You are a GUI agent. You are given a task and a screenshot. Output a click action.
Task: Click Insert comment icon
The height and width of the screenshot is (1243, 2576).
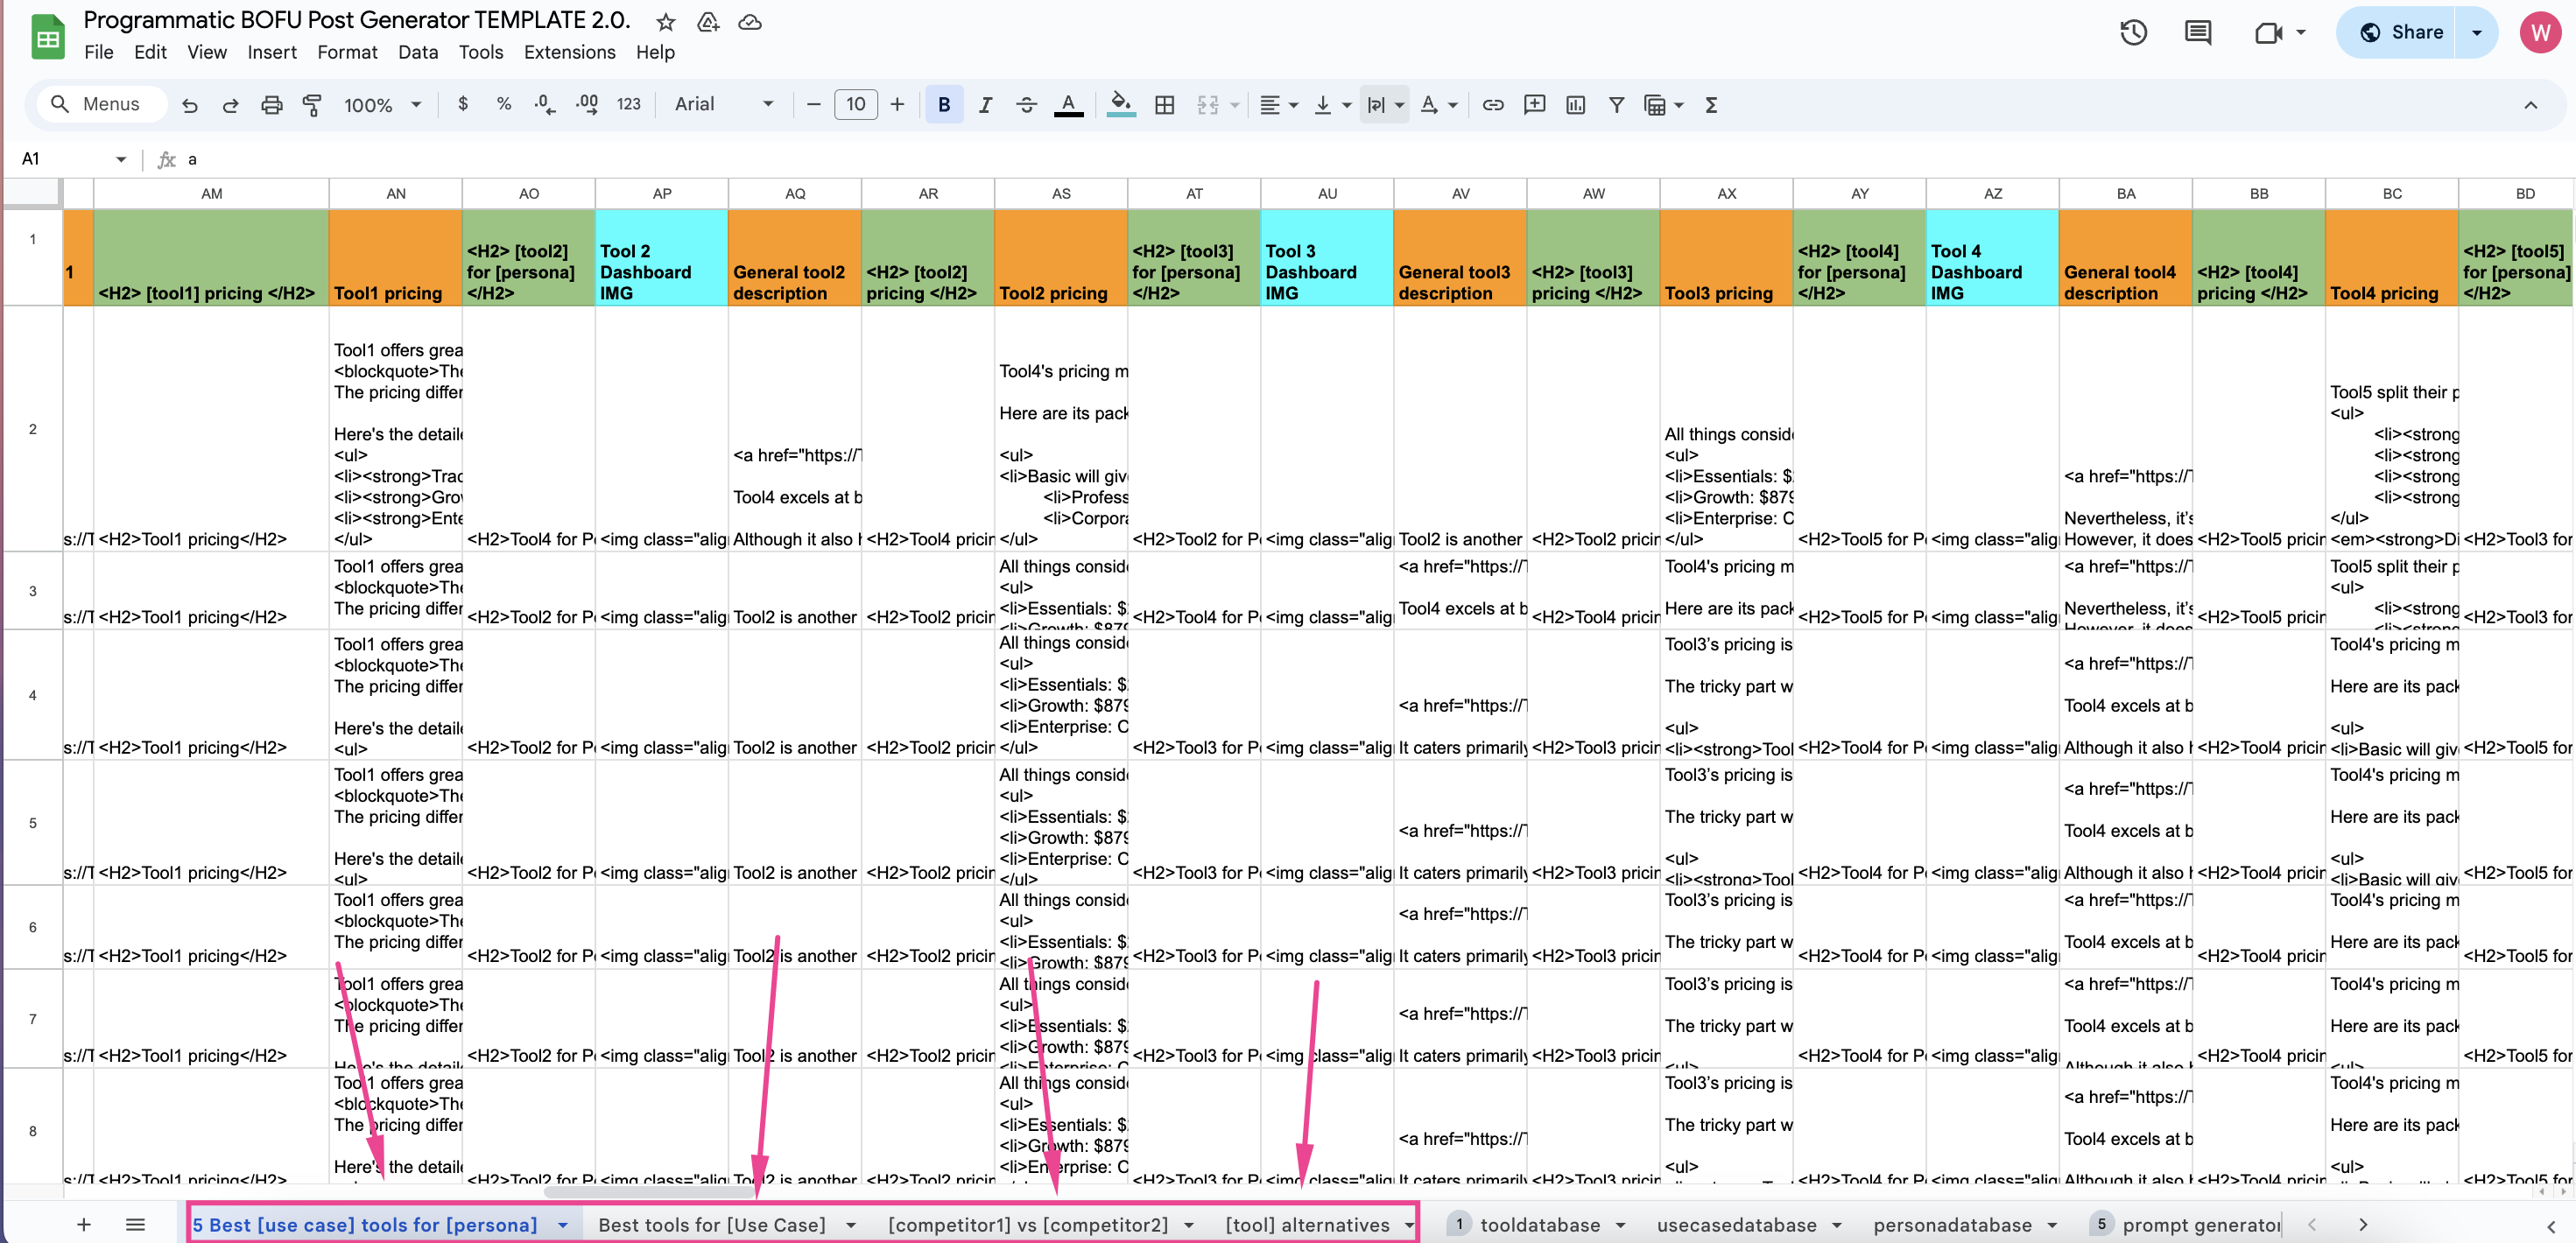point(1534,105)
